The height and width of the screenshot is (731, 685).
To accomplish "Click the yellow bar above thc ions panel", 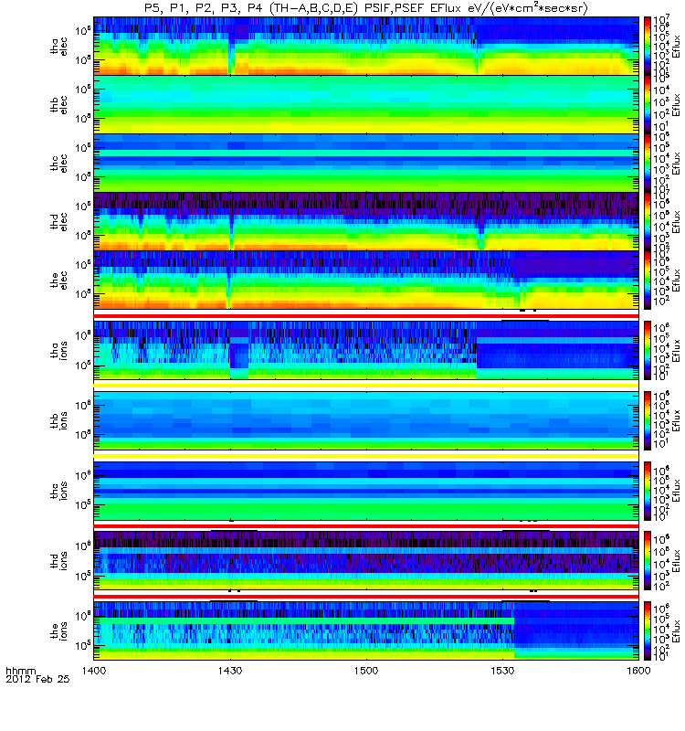I will (366, 456).
